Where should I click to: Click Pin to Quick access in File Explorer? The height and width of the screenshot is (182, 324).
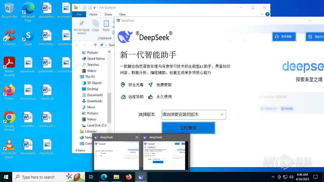coord(82,27)
